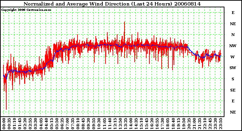This screenshot has width=242, height=131.
Task: Click the 19:50 time axis label
Action: (x=183, y=124)
